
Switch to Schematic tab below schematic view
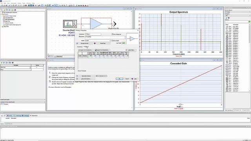pyautogui.click(x=58, y=56)
